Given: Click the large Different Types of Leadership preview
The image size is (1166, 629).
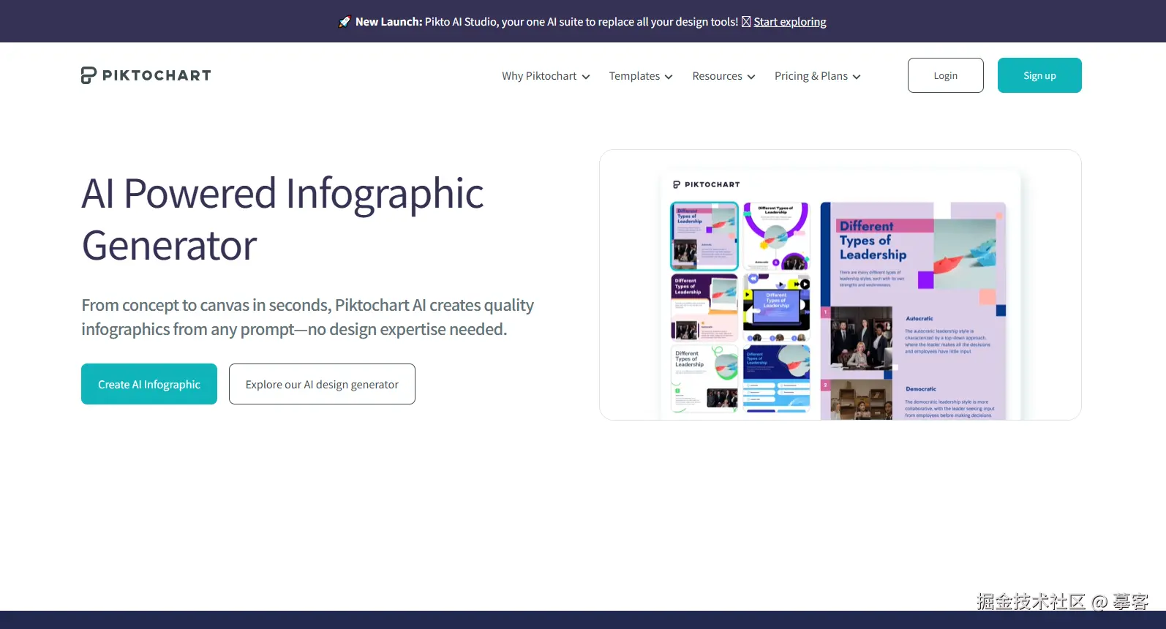Looking at the screenshot, I should click(x=914, y=311).
